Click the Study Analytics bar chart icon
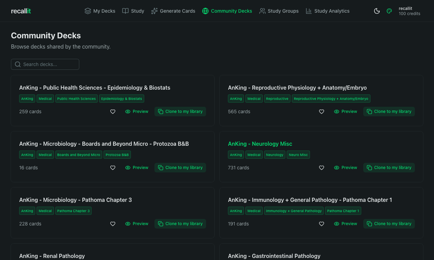This screenshot has width=434, height=260. point(308,11)
